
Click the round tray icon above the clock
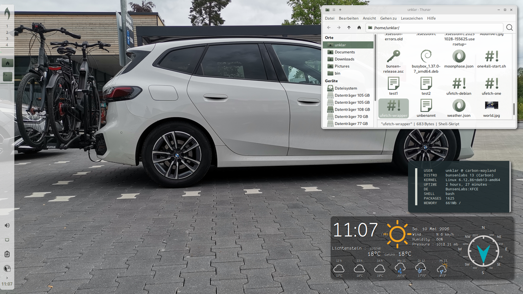7,268
